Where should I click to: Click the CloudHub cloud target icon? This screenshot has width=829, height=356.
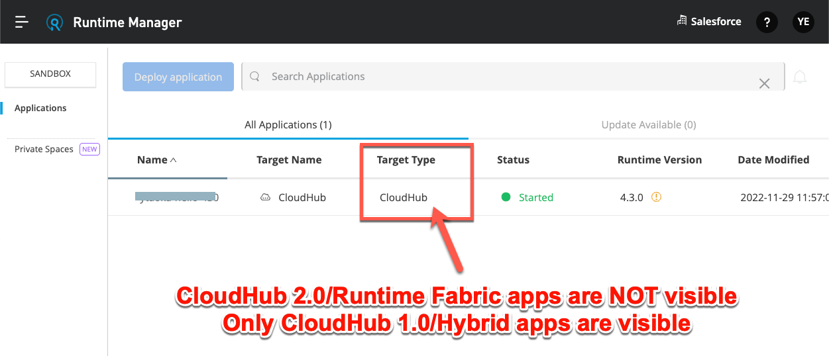(265, 197)
